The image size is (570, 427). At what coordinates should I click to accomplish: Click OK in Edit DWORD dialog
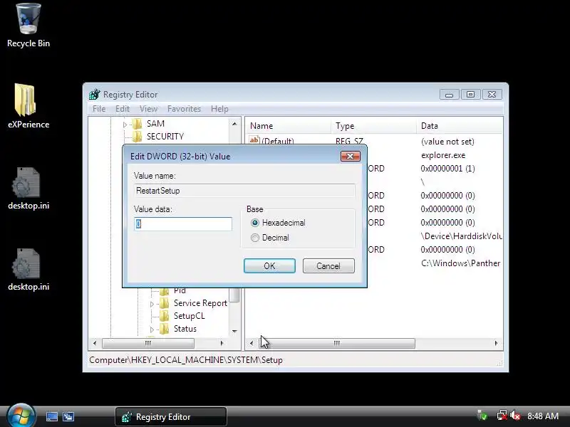269,265
